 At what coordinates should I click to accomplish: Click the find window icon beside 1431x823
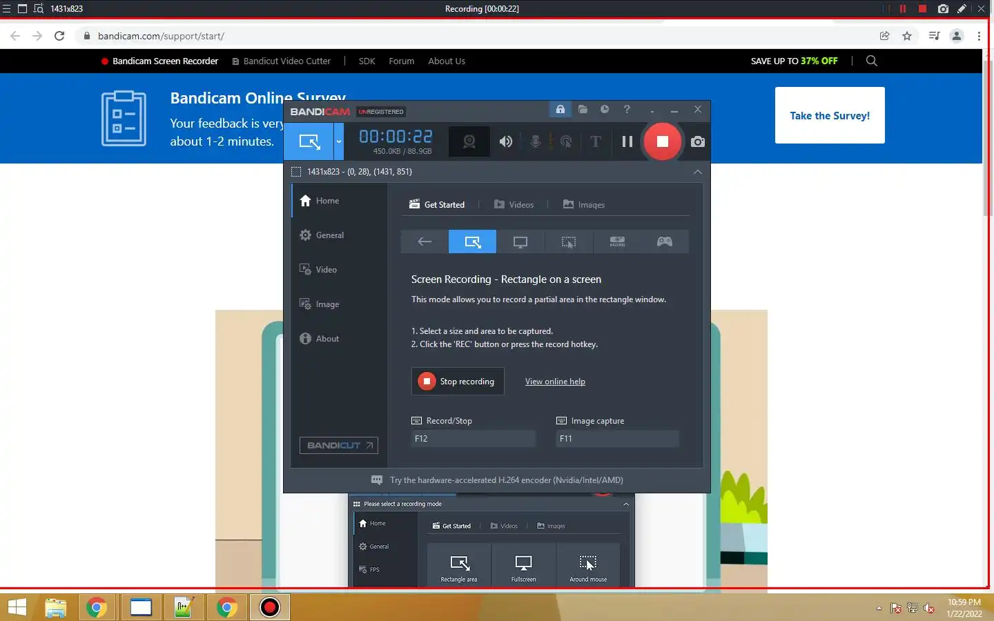[39, 9]
